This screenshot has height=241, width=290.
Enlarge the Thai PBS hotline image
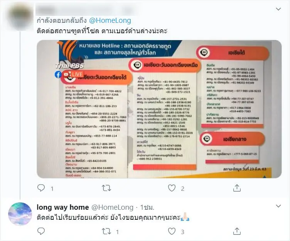coord(159,109)
